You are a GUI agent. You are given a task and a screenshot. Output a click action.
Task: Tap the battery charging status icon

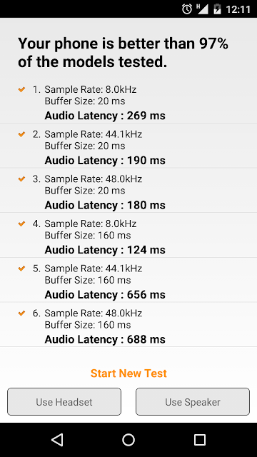[x=217, y=9]
